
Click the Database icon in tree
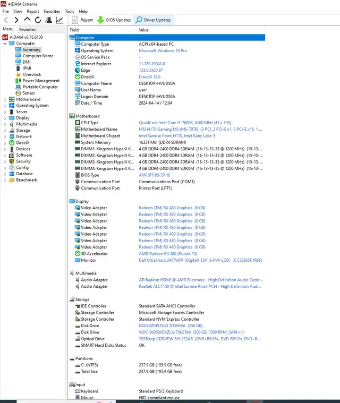pos(12,174)
